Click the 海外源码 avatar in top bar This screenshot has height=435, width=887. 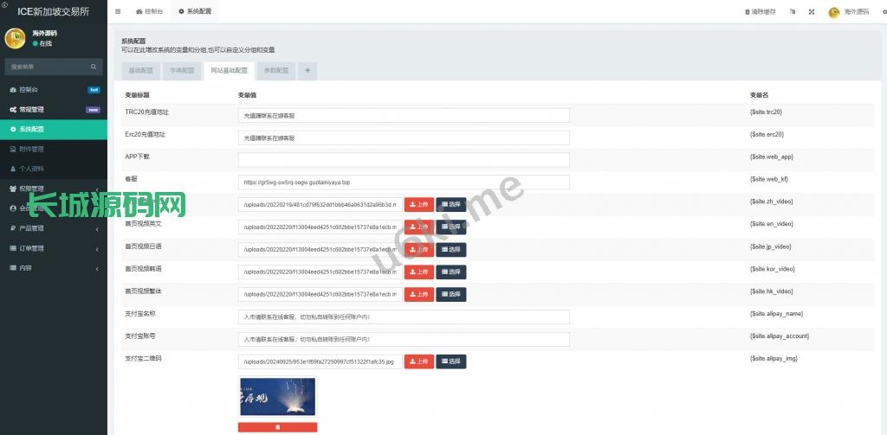point(834,12)
